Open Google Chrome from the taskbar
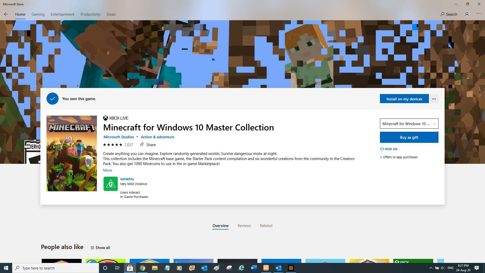 142,268
